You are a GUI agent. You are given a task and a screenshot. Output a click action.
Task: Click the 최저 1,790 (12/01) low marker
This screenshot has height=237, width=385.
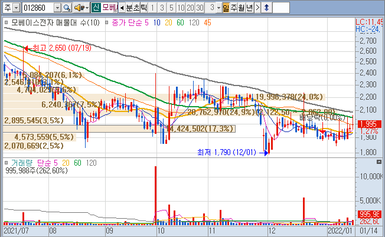point(232,153)
